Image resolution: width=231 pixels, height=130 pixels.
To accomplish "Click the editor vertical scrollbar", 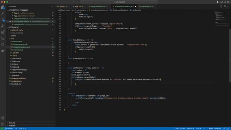I will [x=230, y=56].
